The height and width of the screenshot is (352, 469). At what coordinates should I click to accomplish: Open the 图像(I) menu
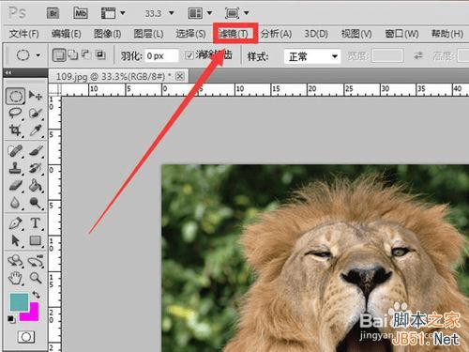coord(107,34)
